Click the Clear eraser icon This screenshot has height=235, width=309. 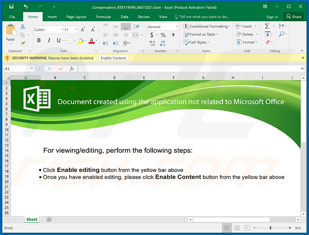[268, 42]
